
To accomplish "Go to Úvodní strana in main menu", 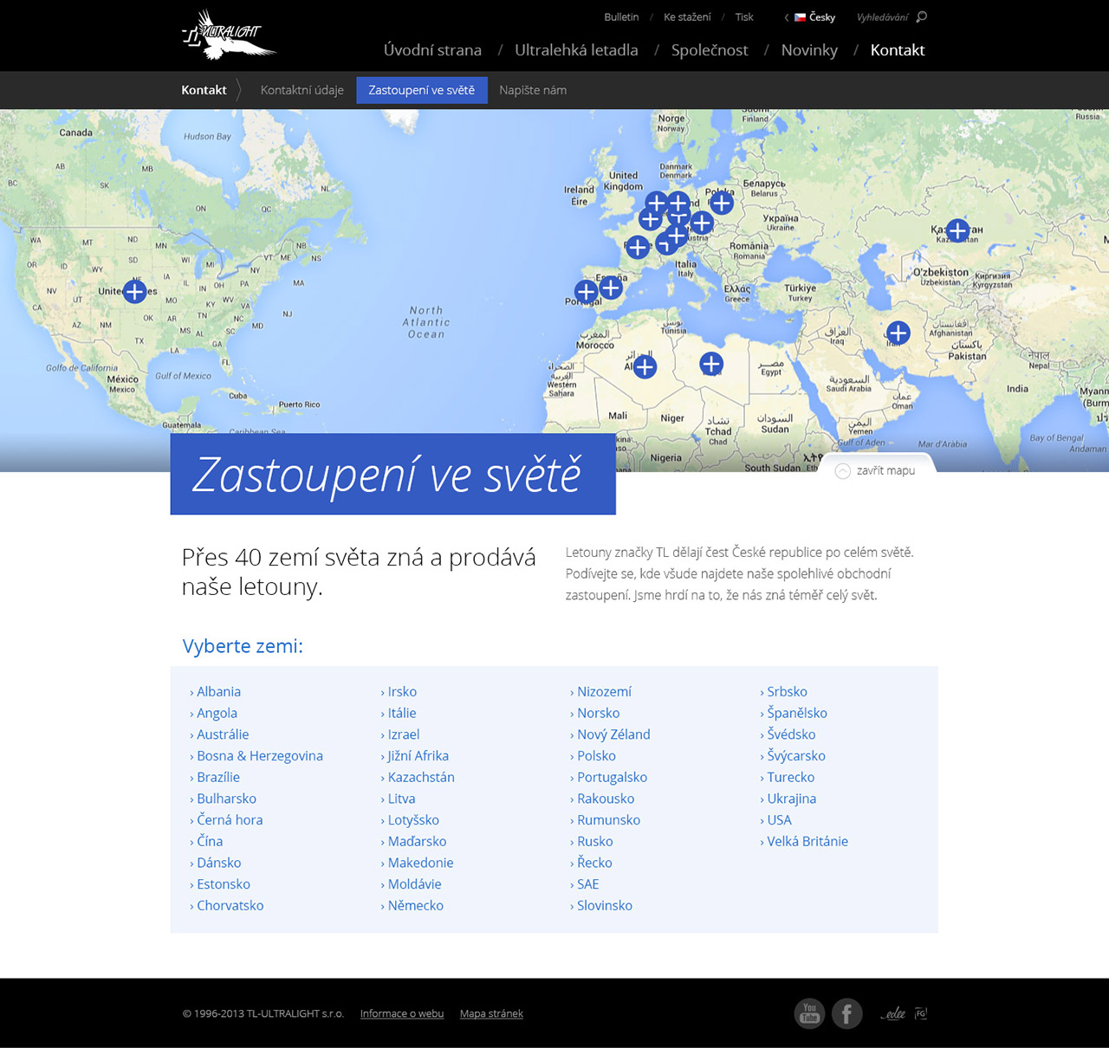I will pos(432,50).
